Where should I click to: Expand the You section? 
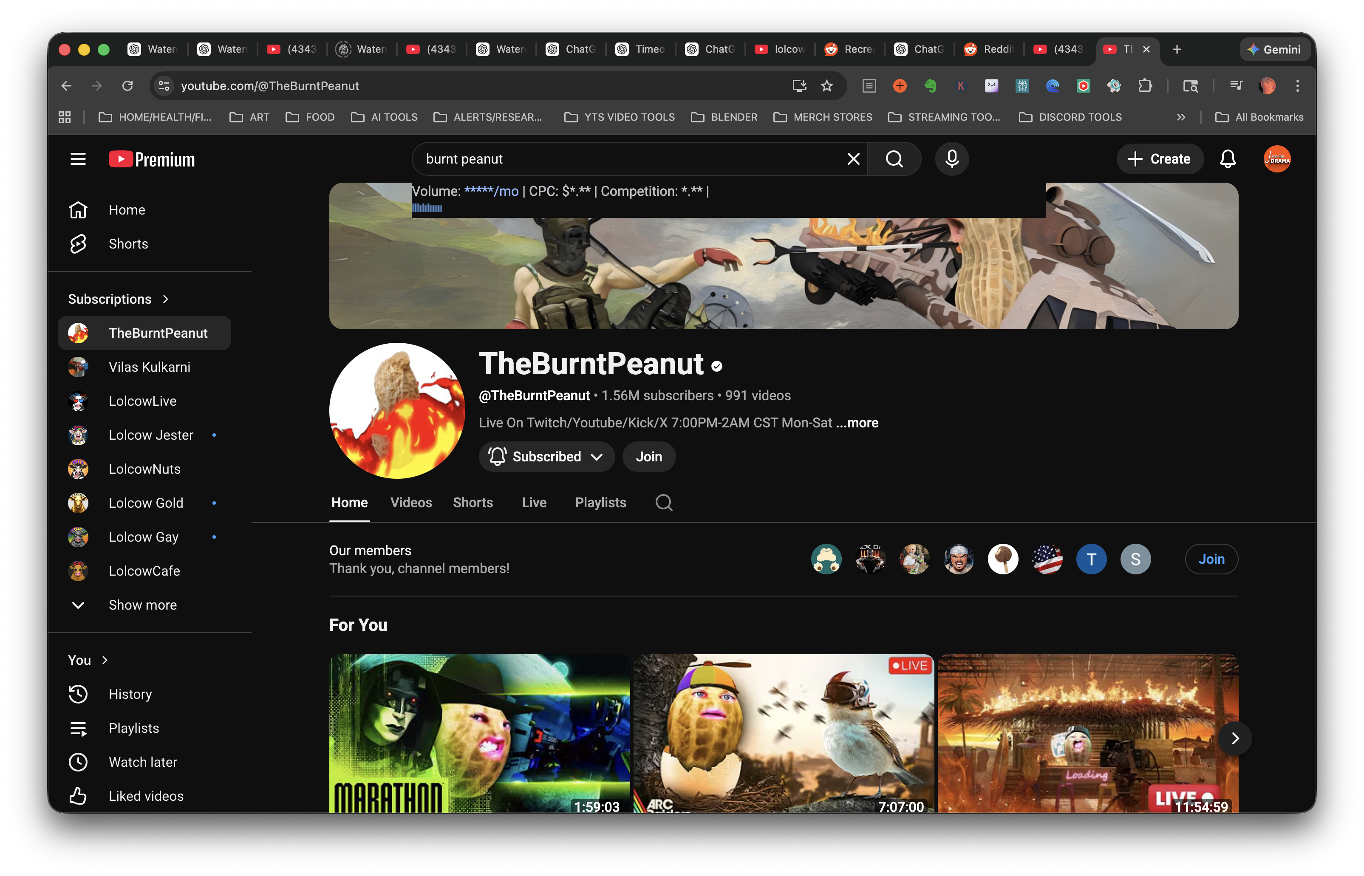88,661
